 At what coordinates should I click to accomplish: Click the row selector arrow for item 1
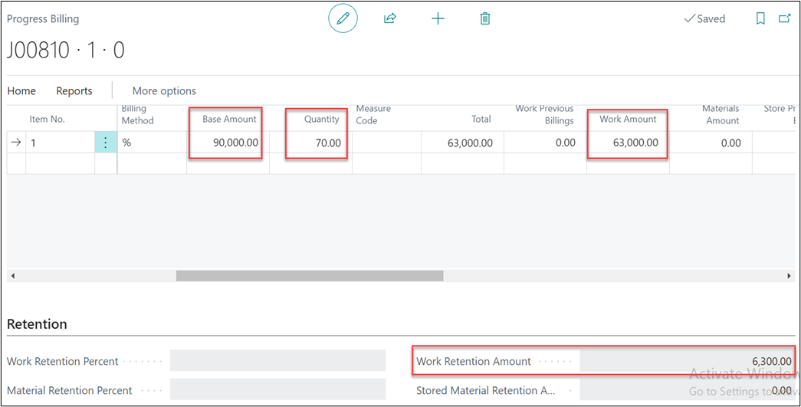point(16,143)
